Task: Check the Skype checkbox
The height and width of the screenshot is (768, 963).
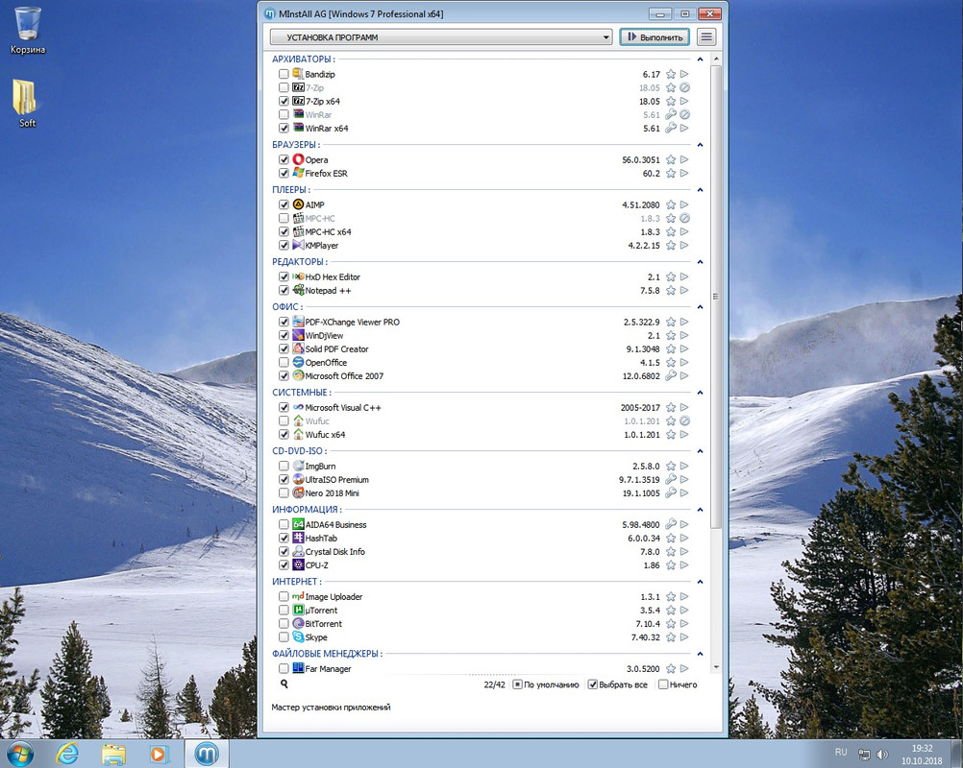Action: (284, 637)
